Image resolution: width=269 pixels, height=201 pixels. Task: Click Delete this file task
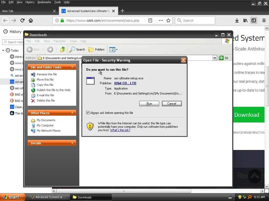point(46,100)
